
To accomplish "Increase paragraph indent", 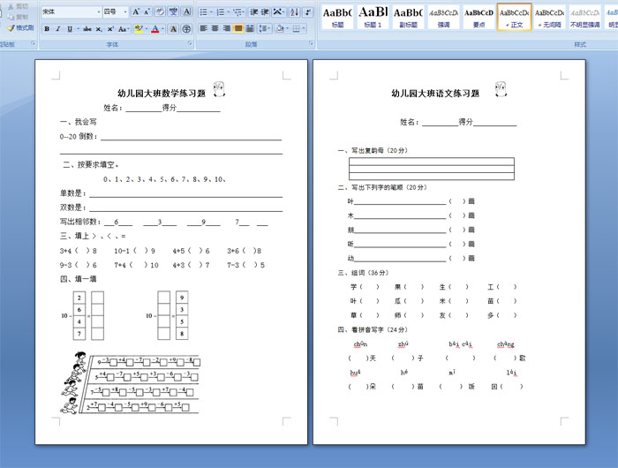I will click(x=265, y=11).
